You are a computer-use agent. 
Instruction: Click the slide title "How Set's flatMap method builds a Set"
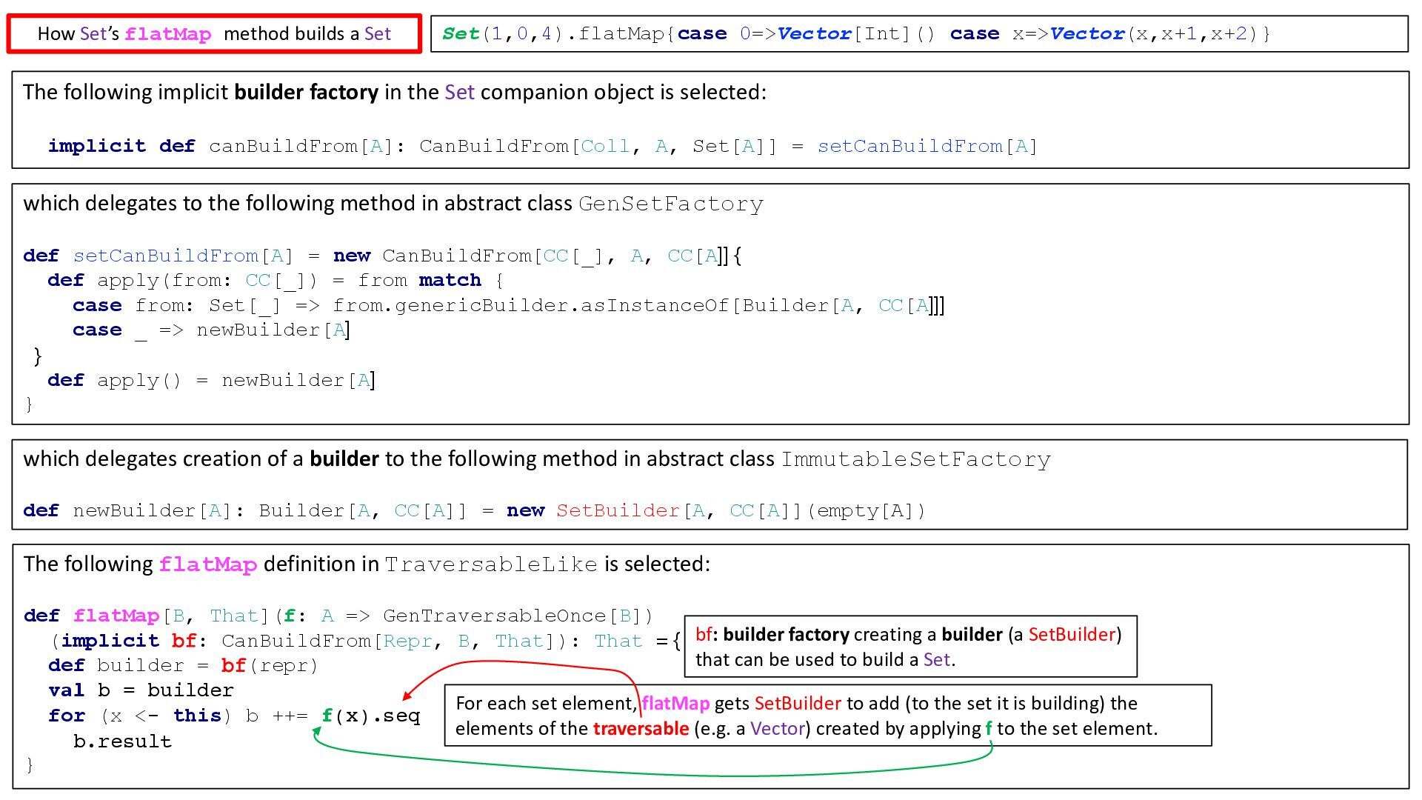(214, 34)
